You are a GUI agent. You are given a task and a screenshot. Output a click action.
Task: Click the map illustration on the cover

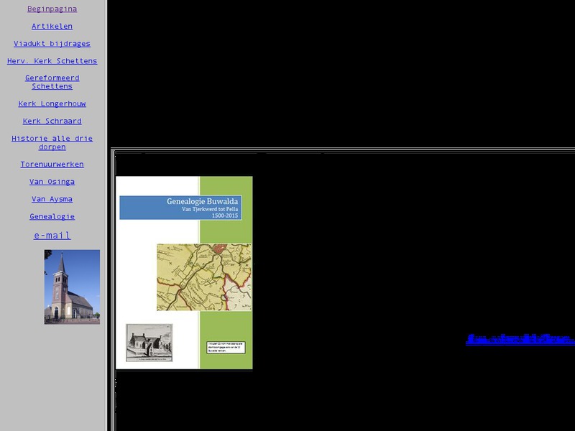click(202, 273)
